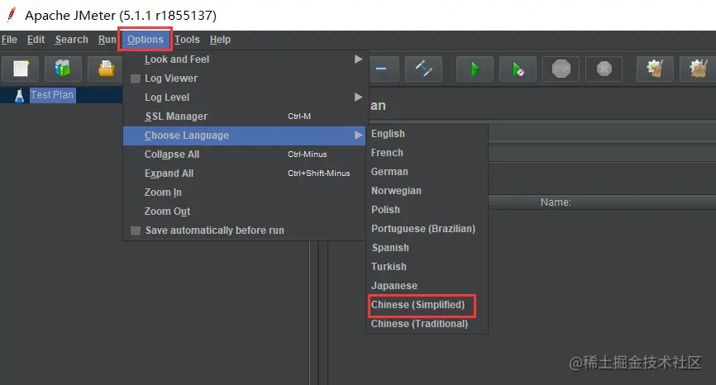Screen dimensions: 716x385
Task: Open the File menu
Action: pyautogui.click(x=9, y=40)
